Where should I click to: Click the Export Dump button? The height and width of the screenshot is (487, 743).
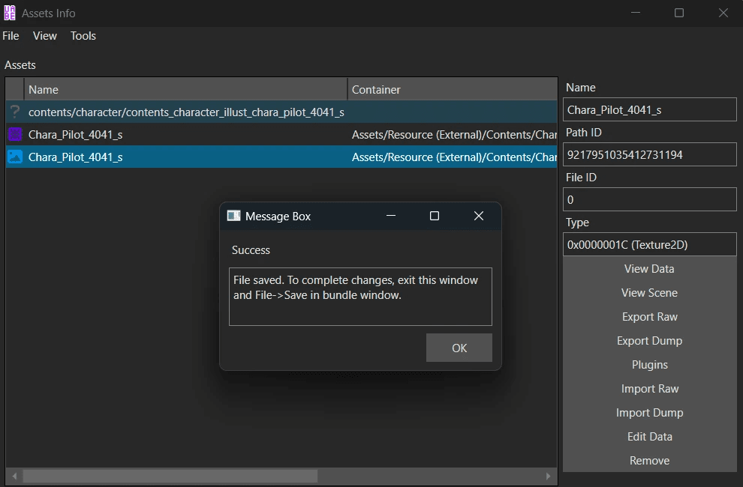[x=649, y=341]
